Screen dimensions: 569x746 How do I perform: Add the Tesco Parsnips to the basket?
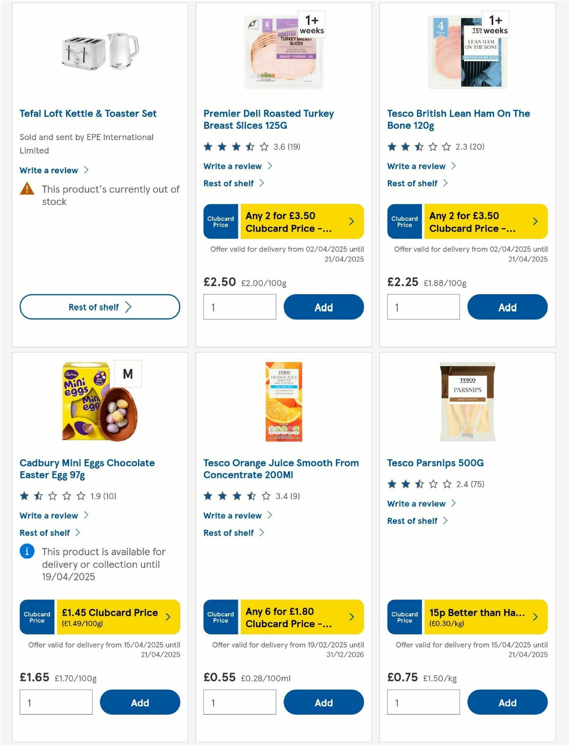(507, 702)
